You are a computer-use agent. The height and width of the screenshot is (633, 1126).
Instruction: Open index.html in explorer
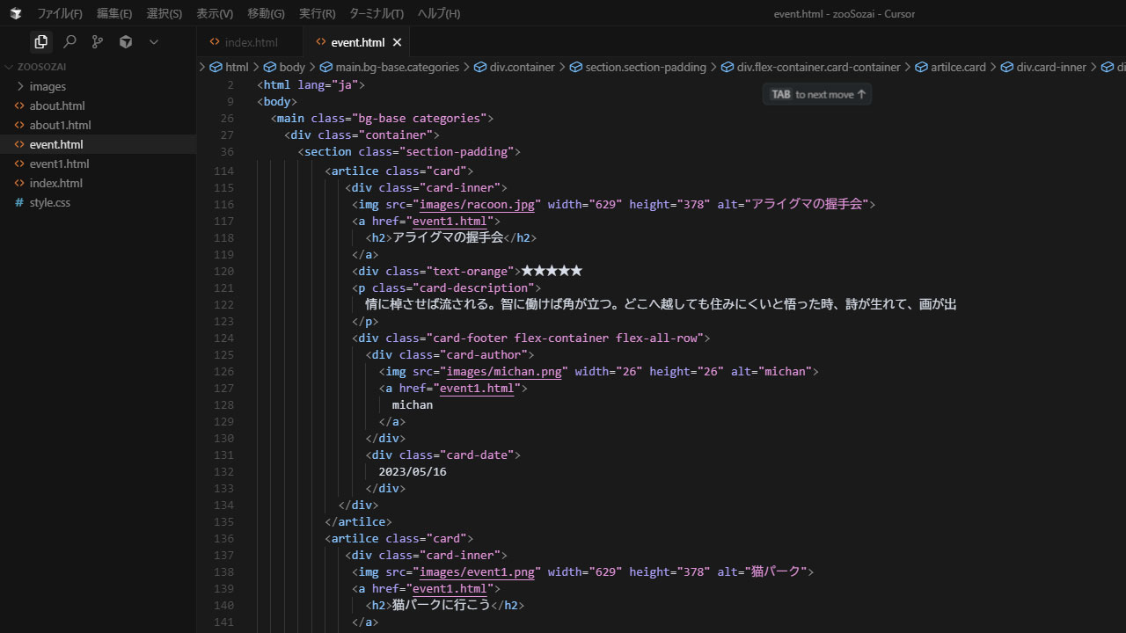98,183
